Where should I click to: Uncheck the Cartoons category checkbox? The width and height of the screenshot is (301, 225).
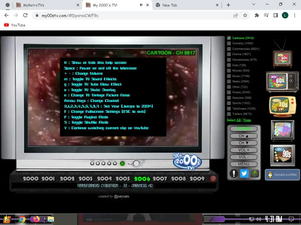click(x=229, y=38)
